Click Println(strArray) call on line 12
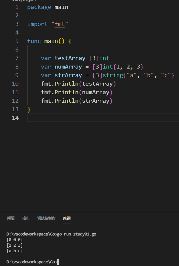This screenshot has width=179, height=266. coord(83,101)
